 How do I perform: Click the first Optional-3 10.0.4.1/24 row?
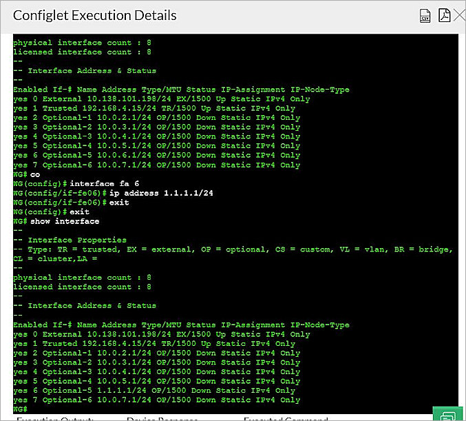click(x=157, y=136)
